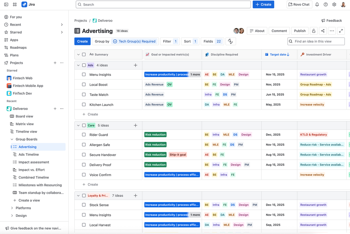Screen dimensions: 350x234
Task: Expand the Design folder
Action: [x=12, y=216]
